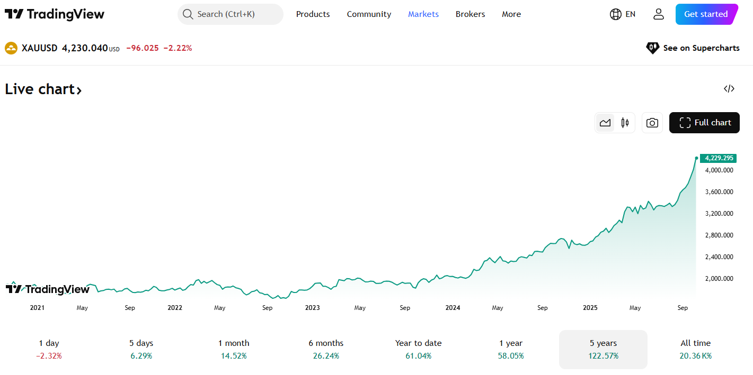Image resolution: width=753 pixels, height=375 pixels.
Task: Expand the More menu
Action: (x=511, y=14)
